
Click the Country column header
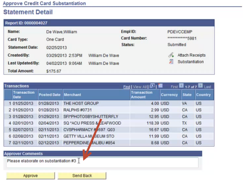point(203,95)
